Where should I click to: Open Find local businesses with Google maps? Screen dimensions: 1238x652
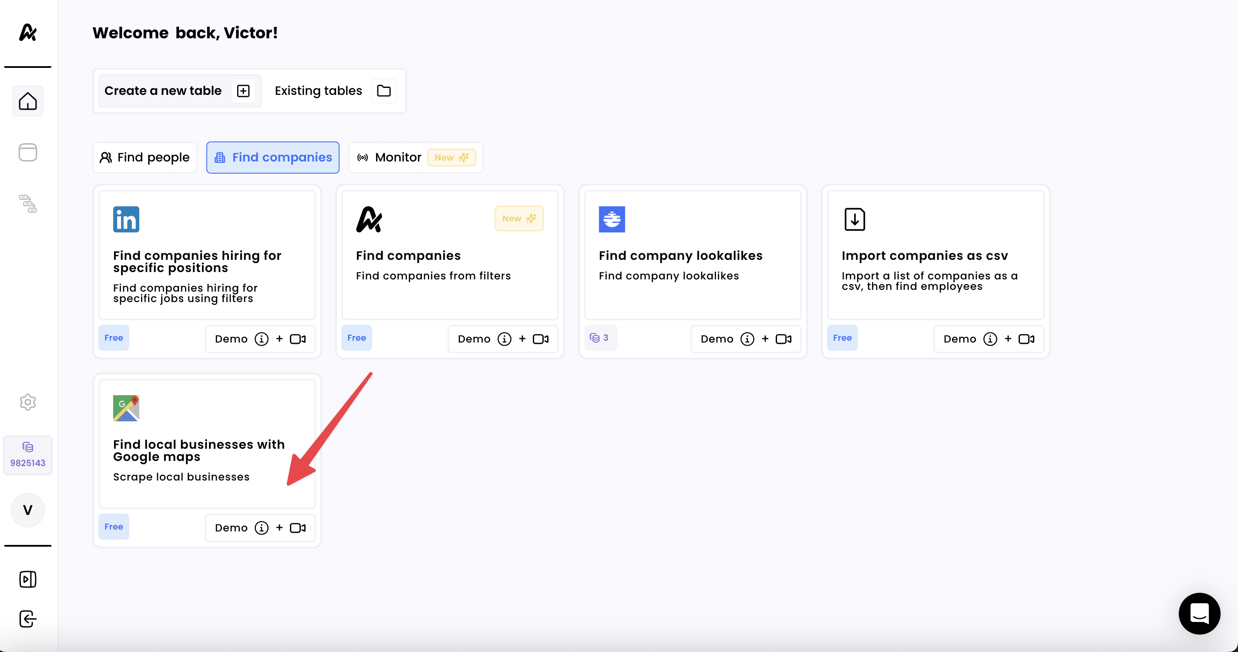(207, 443)
